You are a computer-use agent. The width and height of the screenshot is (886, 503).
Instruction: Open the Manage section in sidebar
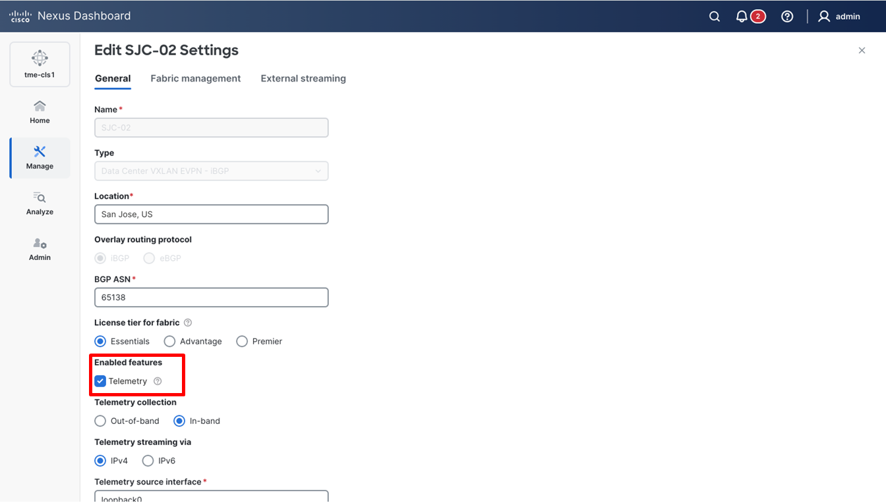(40, 158)
